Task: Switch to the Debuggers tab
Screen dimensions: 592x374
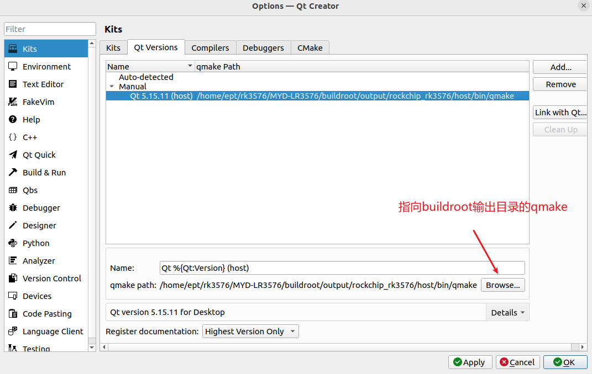Action: [x=263, y=48]
